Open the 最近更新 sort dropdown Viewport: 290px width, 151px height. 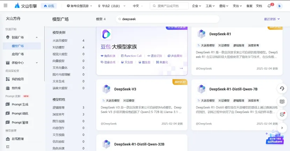pos(272,19)
